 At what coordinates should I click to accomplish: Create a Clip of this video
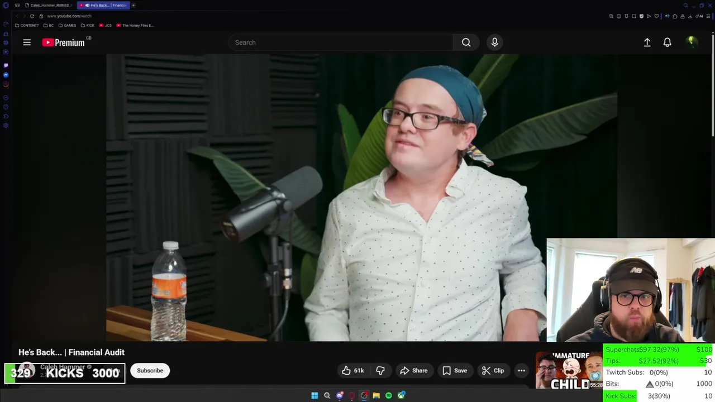[x=493, y=371]
